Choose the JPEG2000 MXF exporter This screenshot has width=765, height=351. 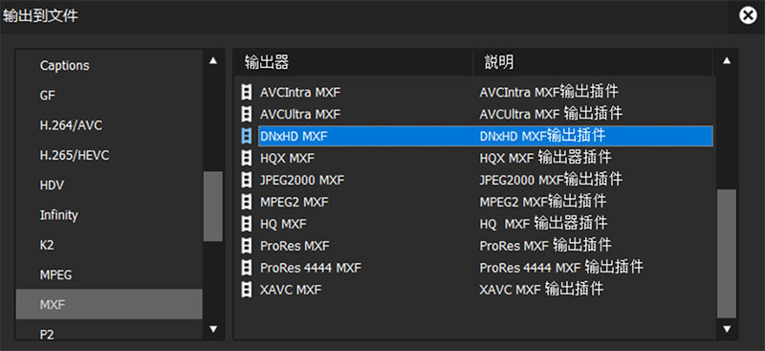click(302, 180)
